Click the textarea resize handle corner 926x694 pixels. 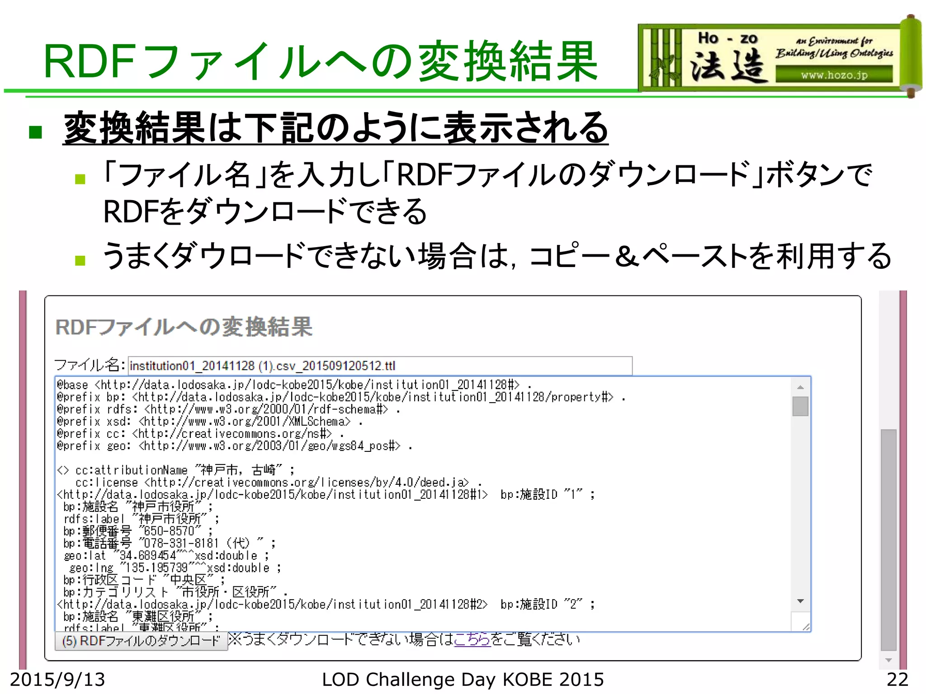point(805,626)
